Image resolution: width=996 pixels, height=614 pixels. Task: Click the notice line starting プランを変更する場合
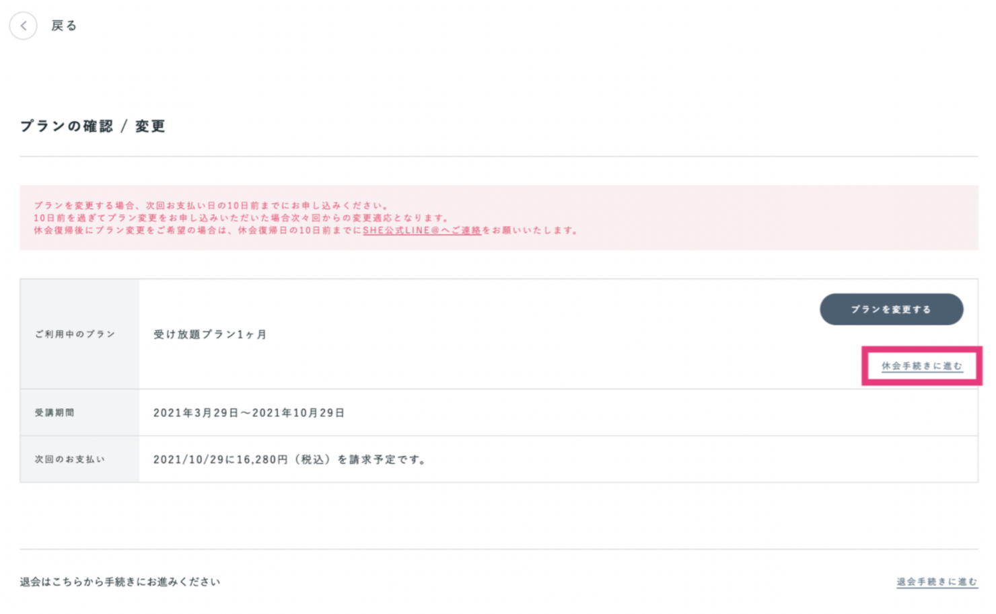point(211,206)
